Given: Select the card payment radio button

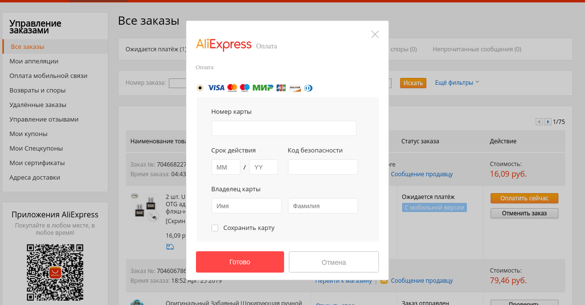Looking at the screenshot, I should click(x=200, y=88).
